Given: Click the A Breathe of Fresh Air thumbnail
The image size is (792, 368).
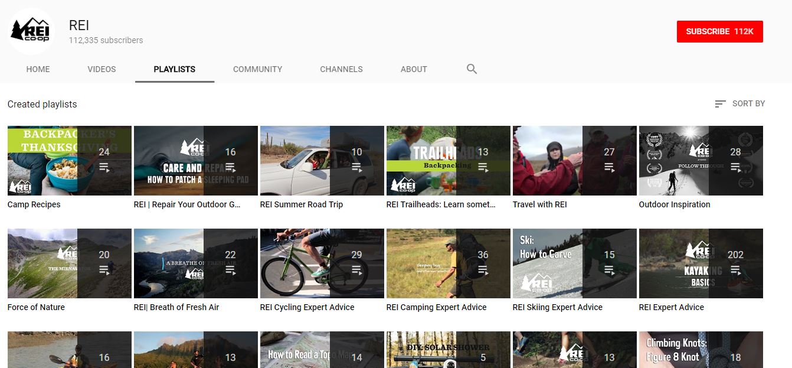Looking at the screenshot, I should pyautogui.click(x=196, y=263).
